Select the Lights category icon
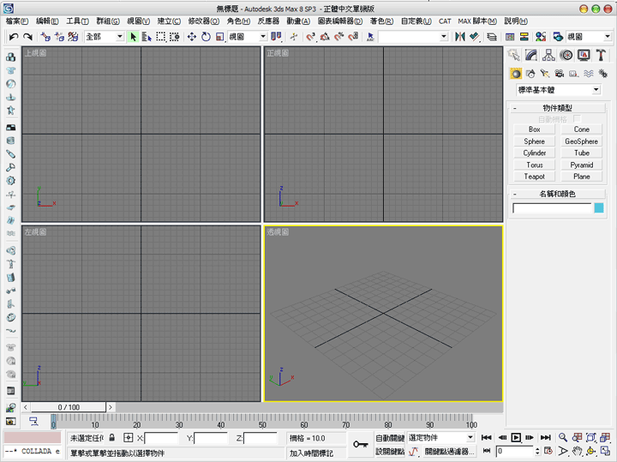The height and width of the screenshot is (462, 617). click(x=545, y=74)
